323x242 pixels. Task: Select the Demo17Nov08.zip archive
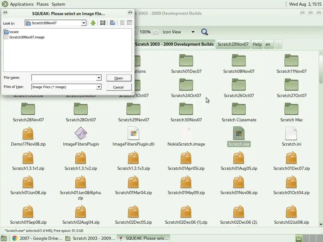28,137
